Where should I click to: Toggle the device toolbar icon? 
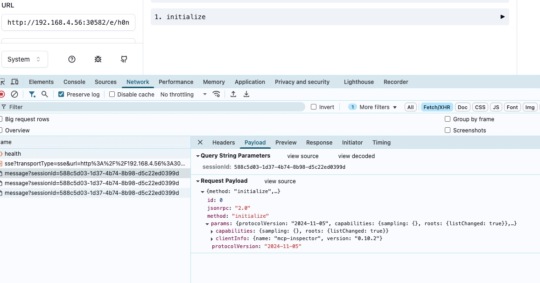14,82
